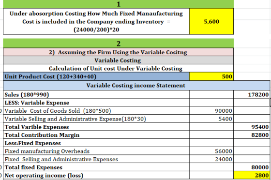271x180 pixels.
Task: Select the gray 'Variable Costing' heading cell
Action: [118, 60]
